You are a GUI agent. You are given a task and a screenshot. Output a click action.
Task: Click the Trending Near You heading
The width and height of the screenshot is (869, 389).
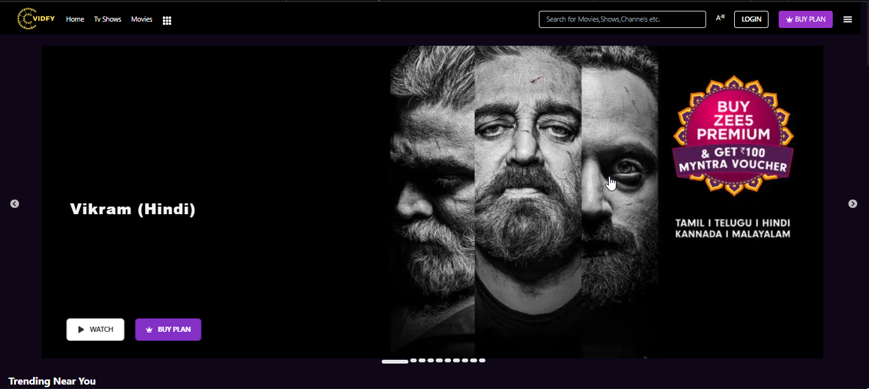pos(52,381)
